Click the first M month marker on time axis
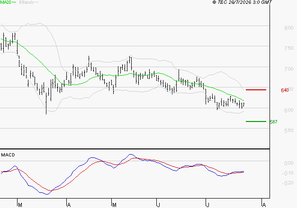Screen dimensions: 297x208 pos(20,205)
